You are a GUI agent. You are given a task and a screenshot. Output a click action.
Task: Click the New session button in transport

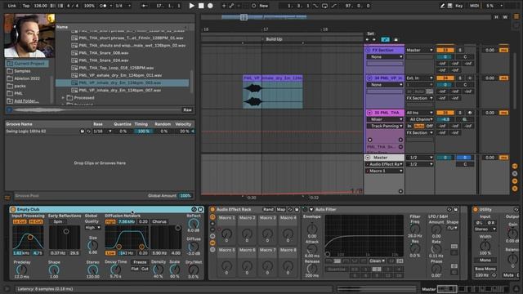263,6
